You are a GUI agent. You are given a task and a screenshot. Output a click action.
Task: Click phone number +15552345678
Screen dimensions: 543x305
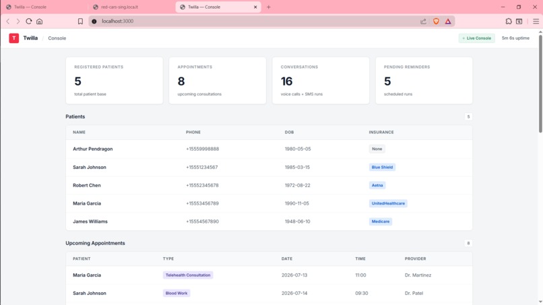pyautogui.click(x=202, y=185)
